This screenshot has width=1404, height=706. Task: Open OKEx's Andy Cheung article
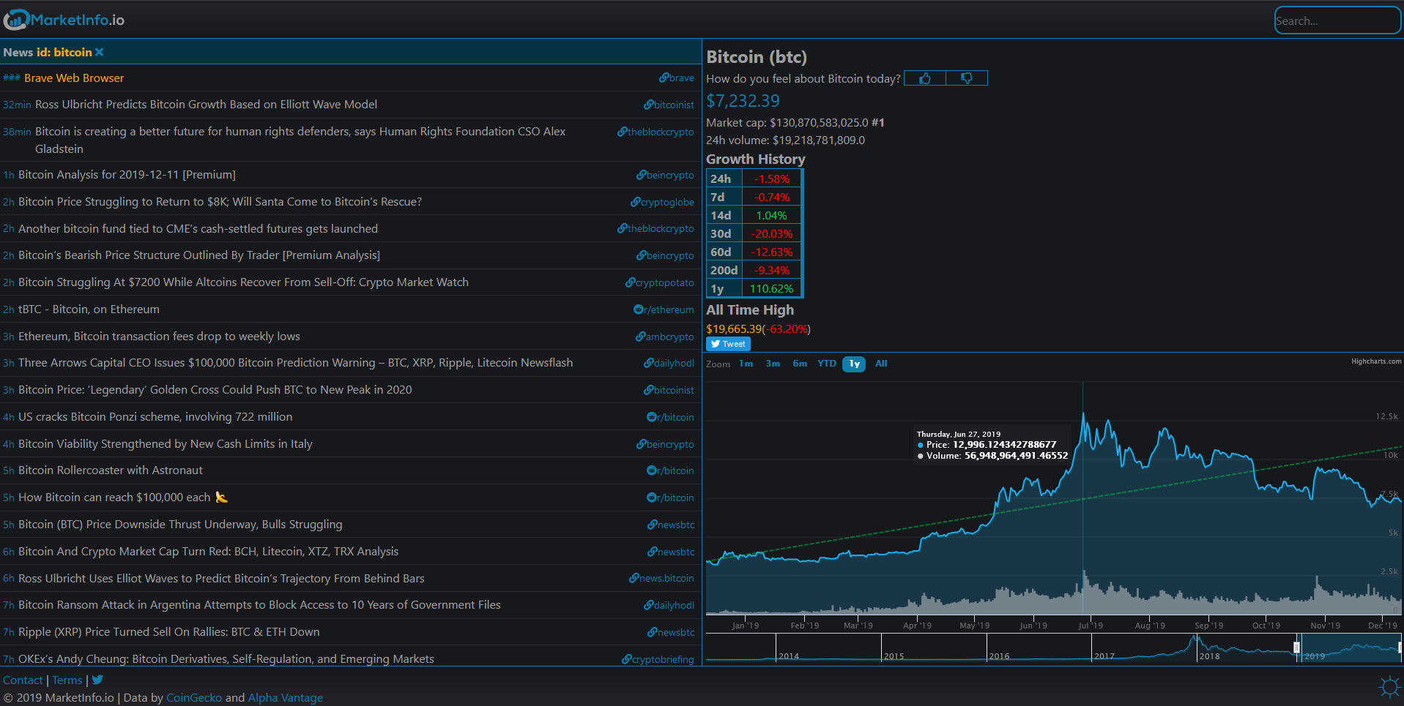pos(226,659)
